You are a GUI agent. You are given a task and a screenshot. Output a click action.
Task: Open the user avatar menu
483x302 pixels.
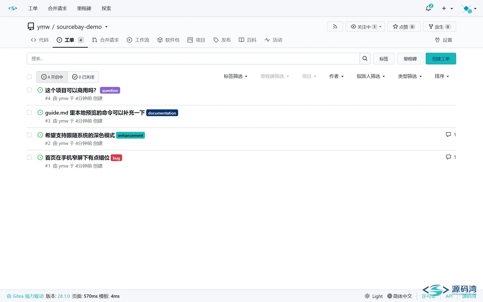click(x=469, y=8)
